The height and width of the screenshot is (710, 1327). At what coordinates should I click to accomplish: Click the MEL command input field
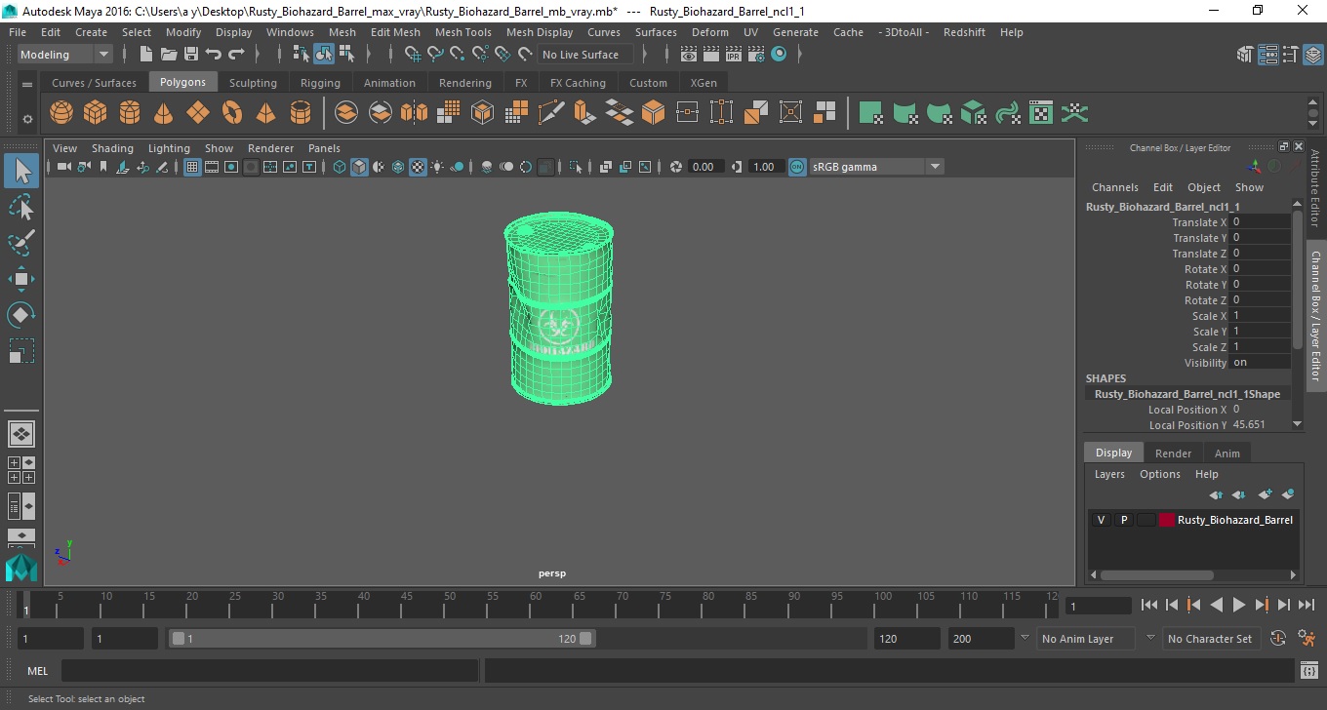269,671
